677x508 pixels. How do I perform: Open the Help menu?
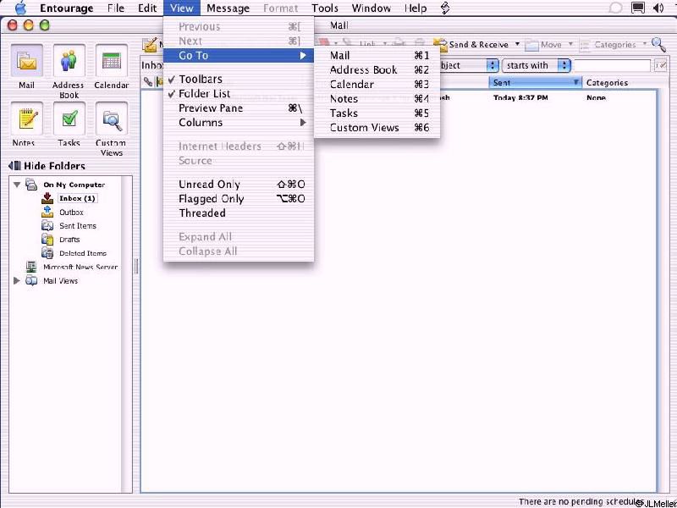coord(416,8)
